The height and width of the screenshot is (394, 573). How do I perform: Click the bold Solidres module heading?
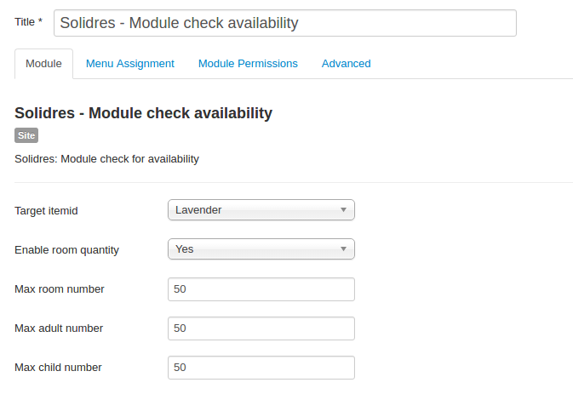pyautogui.click(x=143, y=113)
